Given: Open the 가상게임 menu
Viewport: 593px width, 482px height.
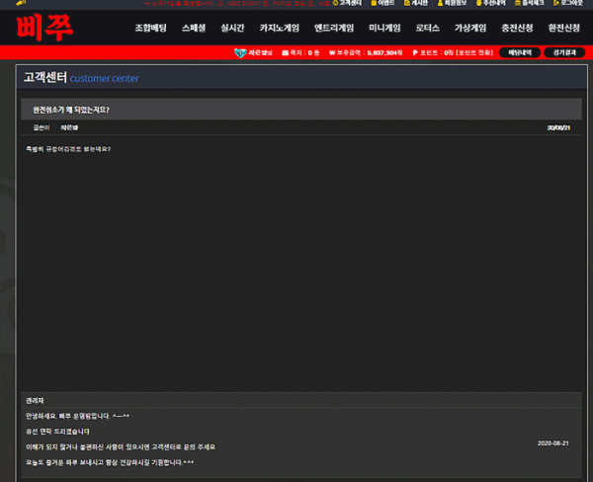Looking at the screenshot, I should pos(470,28).
